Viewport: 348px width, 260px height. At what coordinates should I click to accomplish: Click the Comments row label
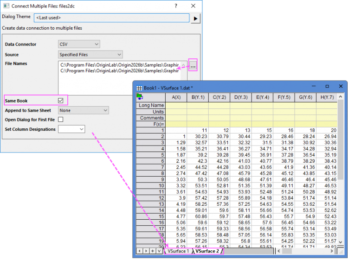pos(151,118)
